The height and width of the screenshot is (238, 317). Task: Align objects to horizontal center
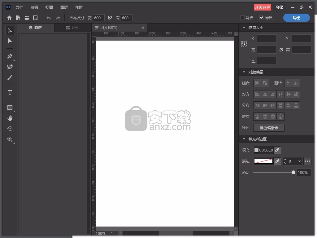pyautogui.click(x=265, y=94)
